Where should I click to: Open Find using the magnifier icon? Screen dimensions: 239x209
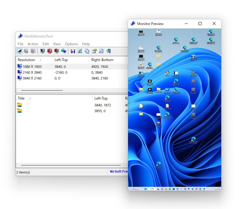101,51
